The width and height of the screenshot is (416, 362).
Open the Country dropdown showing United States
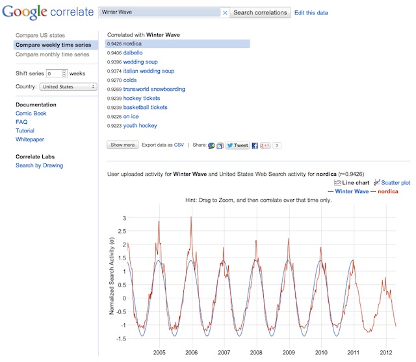click(68, 86)
